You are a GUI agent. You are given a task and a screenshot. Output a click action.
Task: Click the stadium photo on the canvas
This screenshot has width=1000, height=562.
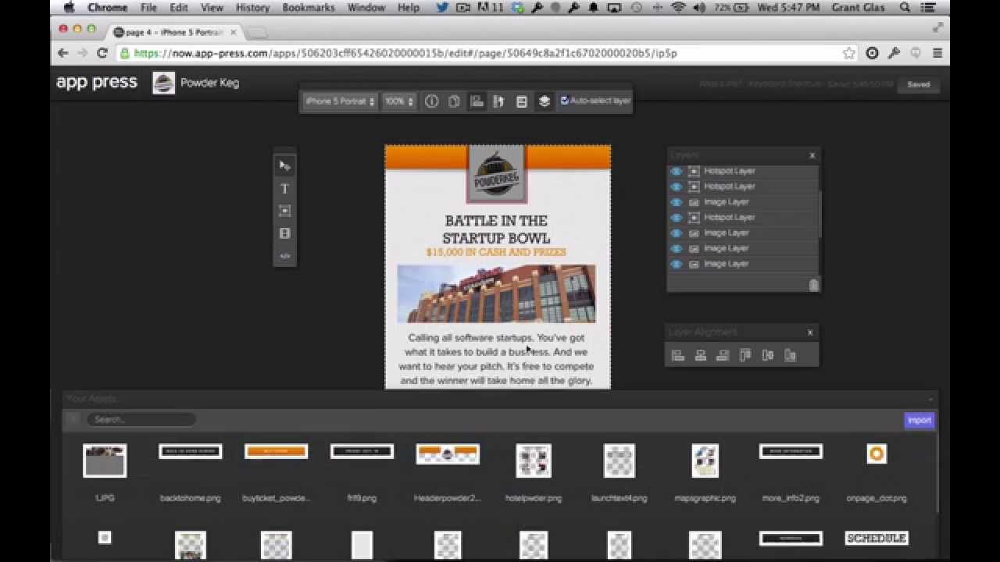tap(497, 293)
